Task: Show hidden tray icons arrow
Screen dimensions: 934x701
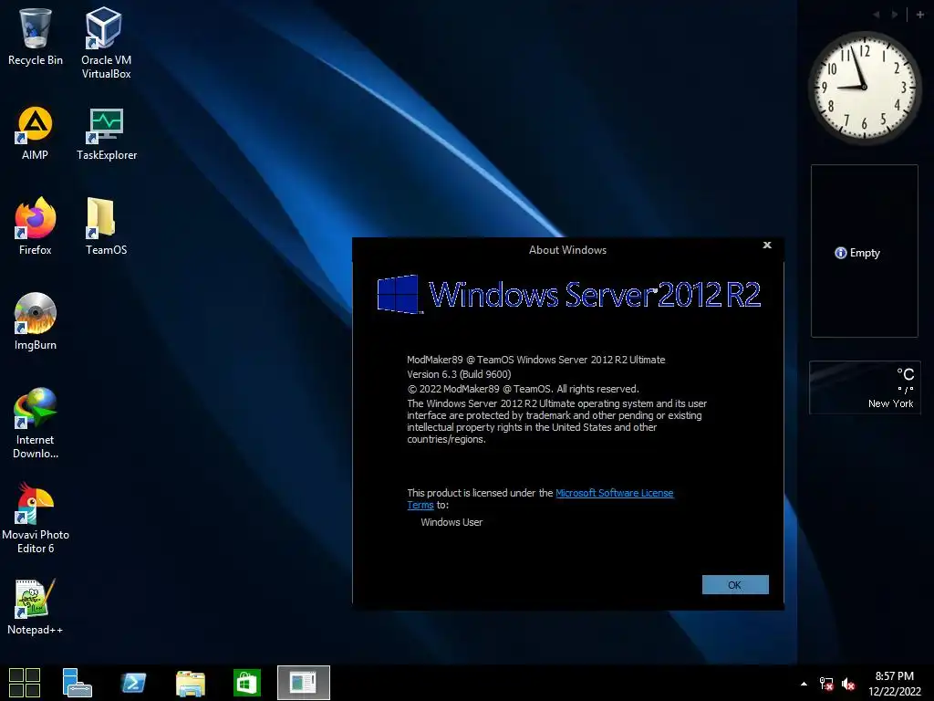Action: 804,684
